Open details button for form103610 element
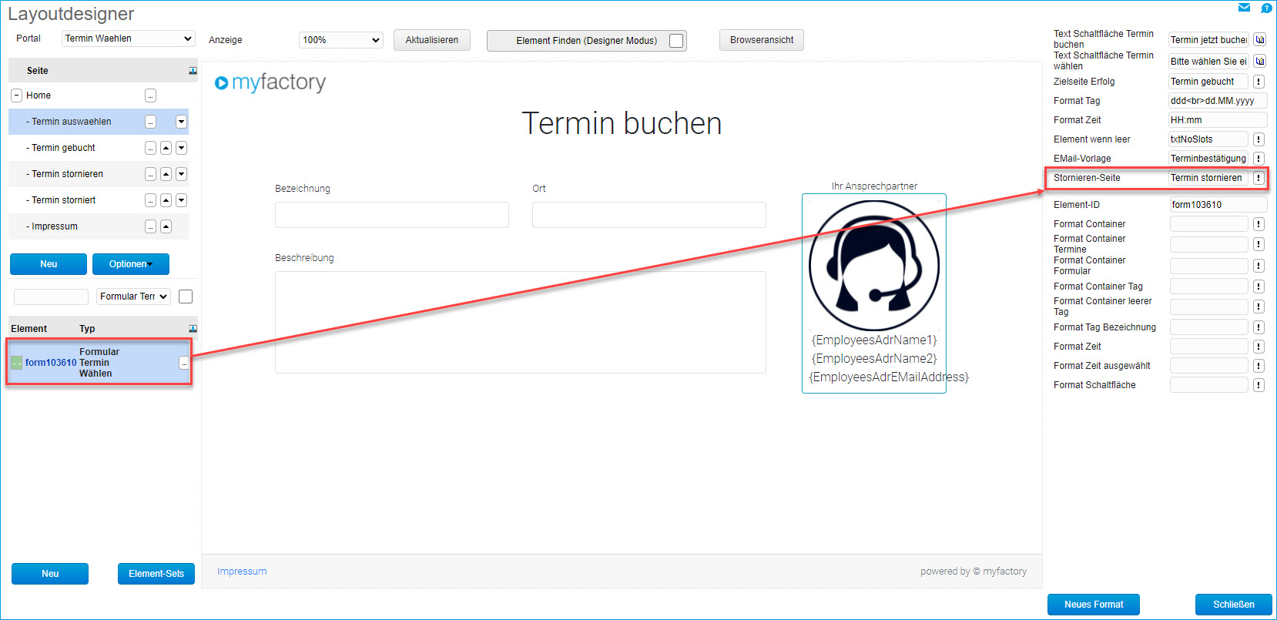 183,363
